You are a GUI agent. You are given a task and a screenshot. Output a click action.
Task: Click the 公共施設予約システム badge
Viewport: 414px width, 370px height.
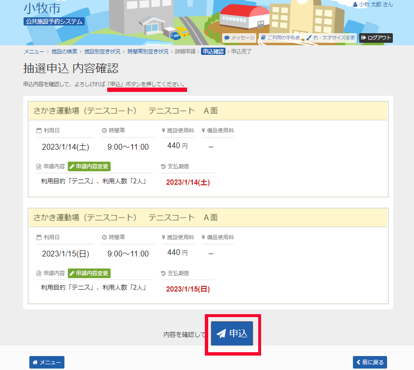(x=54, y=21)
